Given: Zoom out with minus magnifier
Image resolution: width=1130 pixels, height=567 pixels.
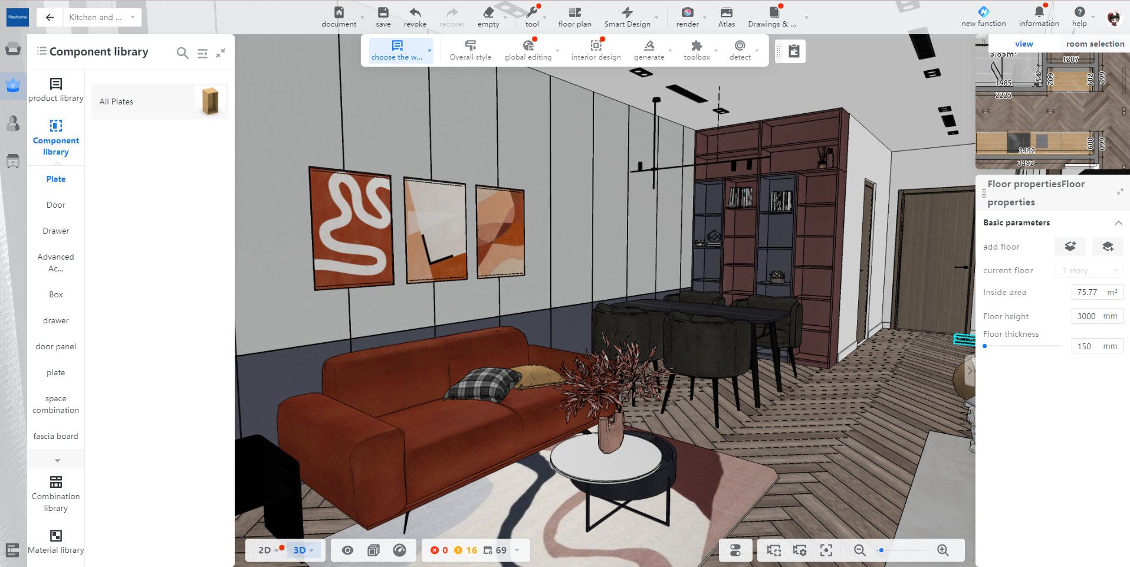Looking at the screenshot, I should 860,550.
